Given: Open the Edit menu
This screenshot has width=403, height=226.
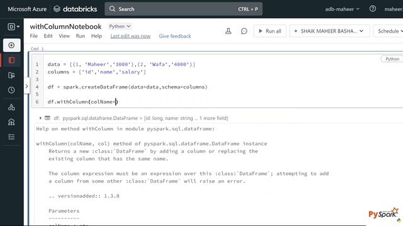Looking at the screenshot, I should 48,36.
